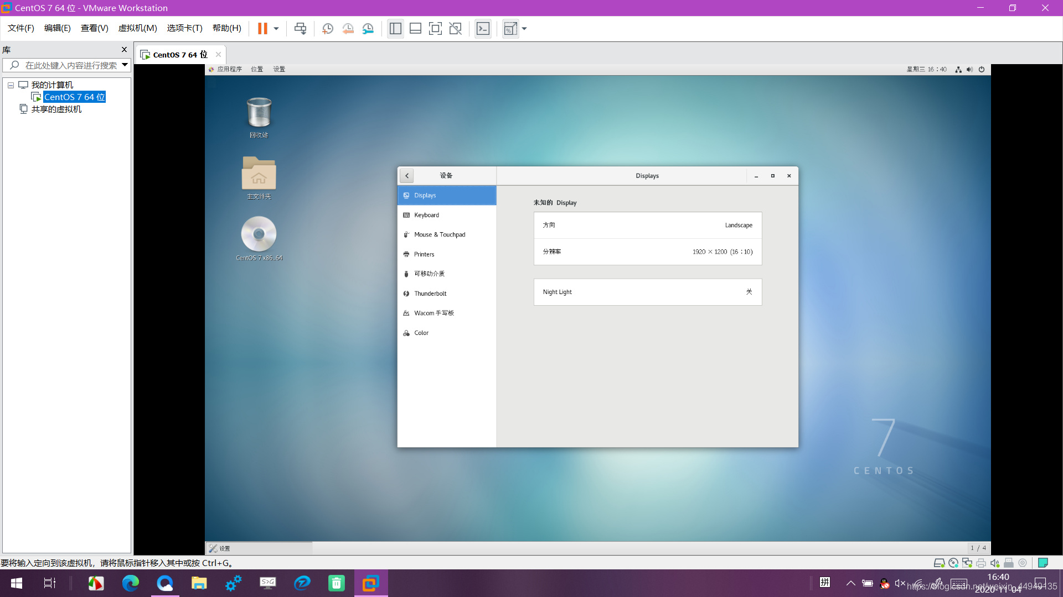Revert the VM to its snapshot
Image resolution: width=1063 pixels, height=597 pixels.
click(348, 28)
